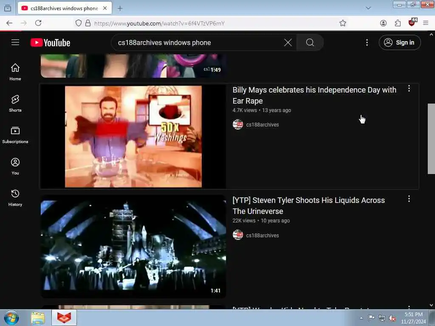Click channel avatar under Steven Tyler video

click(x=238, y=235)
